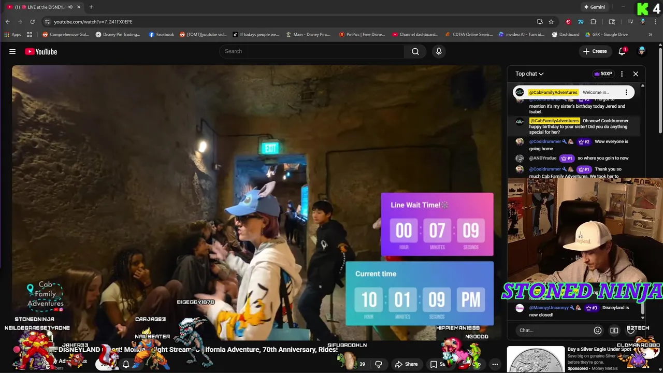The width and height of the screenshot is (663, 373).
Task: Open Dashboard bookmark
Action: [x=565, y=35]
